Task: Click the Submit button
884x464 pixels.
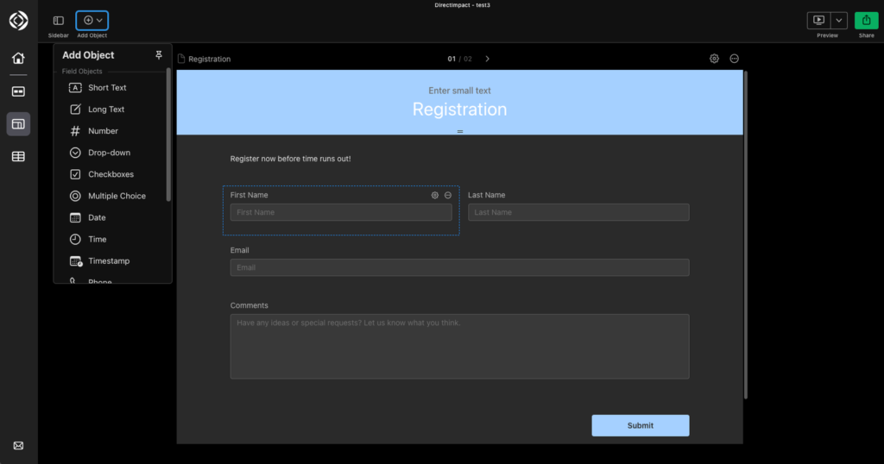Action: pyautogui.click(x=641, y=426)
